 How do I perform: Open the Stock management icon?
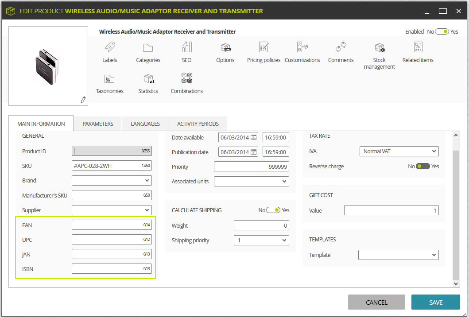(x=379, y=47)
